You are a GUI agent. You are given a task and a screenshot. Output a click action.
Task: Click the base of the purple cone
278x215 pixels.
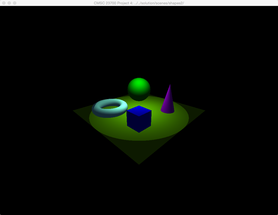167,110
